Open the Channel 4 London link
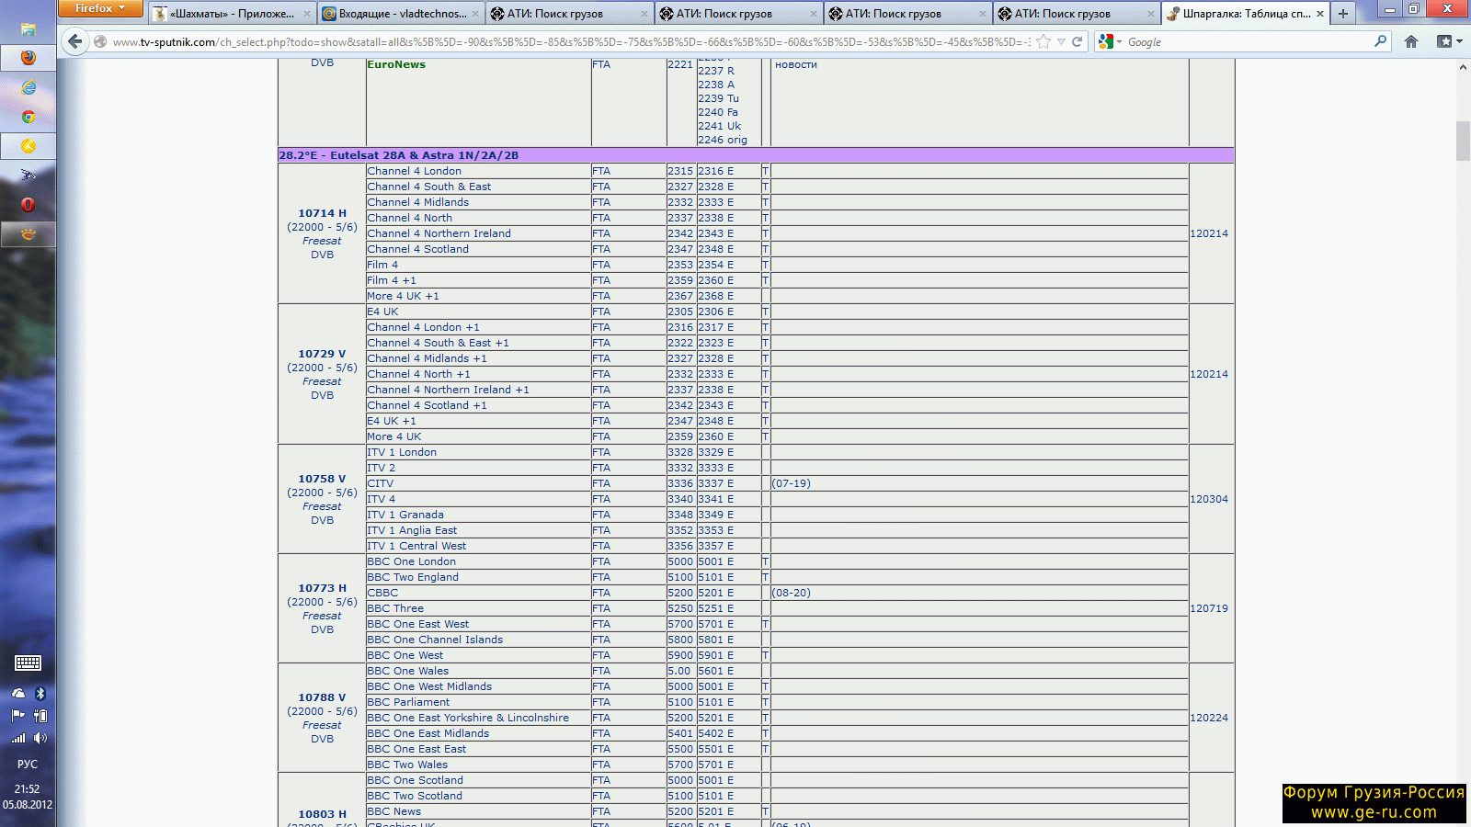The width and height of the screenshot is (1471, 827). click(x=414, y=171)
